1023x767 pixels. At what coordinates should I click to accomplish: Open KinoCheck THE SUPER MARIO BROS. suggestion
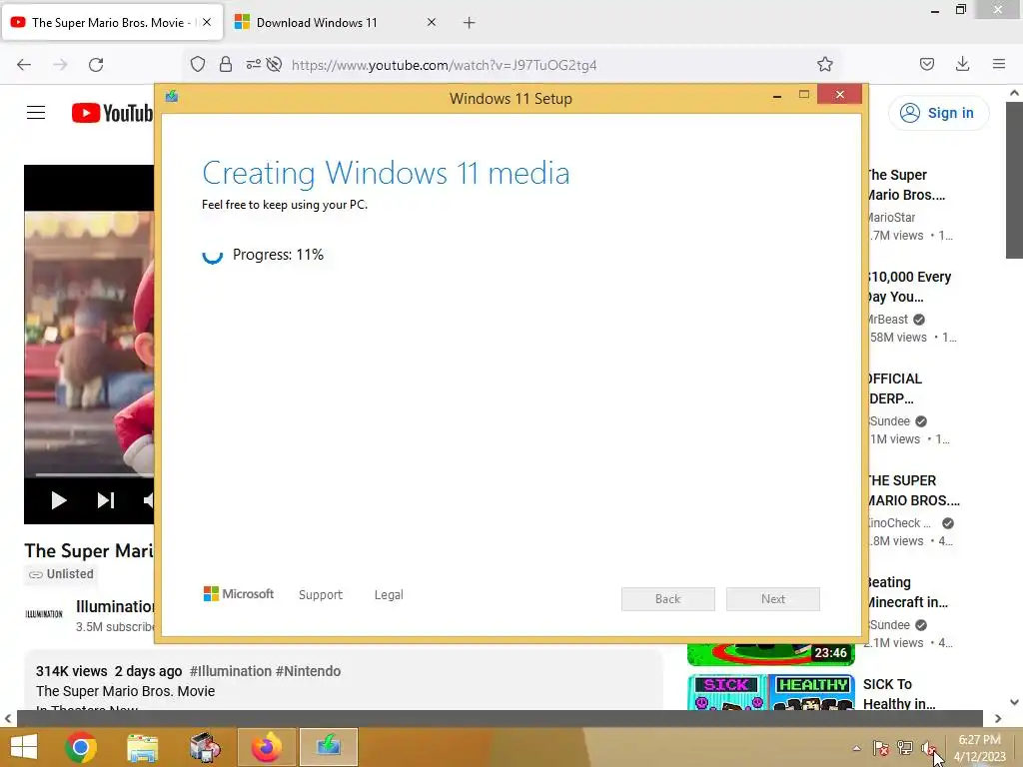pos(913,490)
